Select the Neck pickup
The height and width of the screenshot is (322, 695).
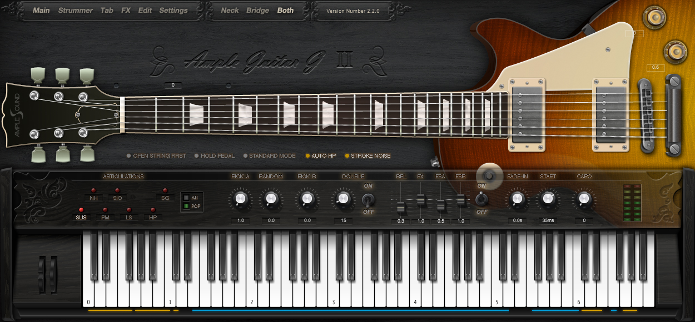coord(230,10)
